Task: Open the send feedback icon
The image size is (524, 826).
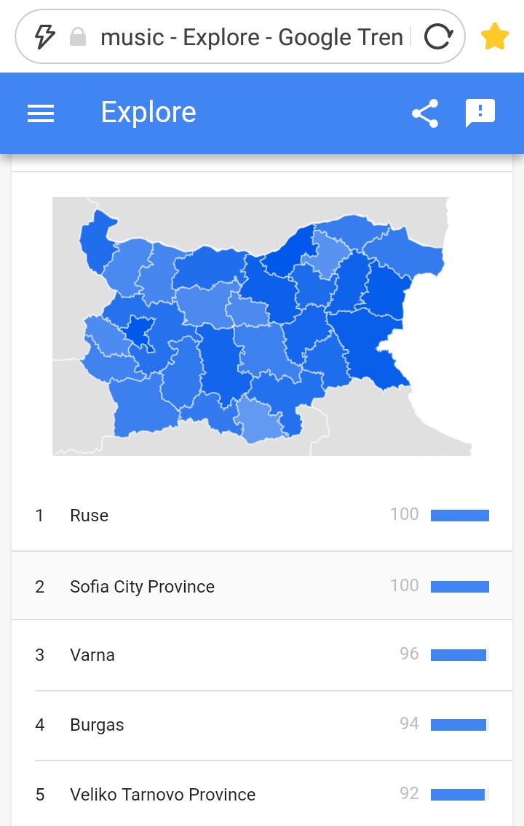Action: point(480,113)
